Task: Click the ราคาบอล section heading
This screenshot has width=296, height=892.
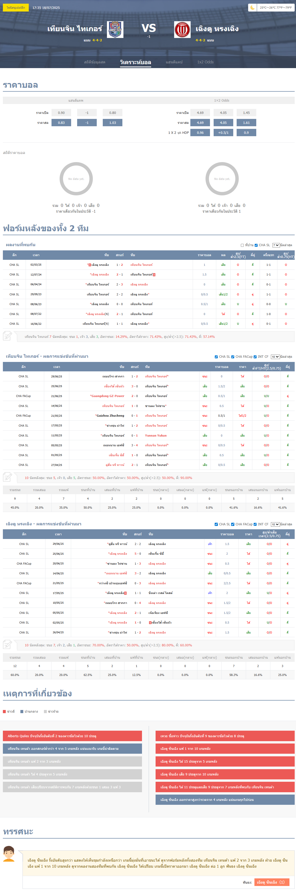Action: pyautogui.click(x=20, y=85)
